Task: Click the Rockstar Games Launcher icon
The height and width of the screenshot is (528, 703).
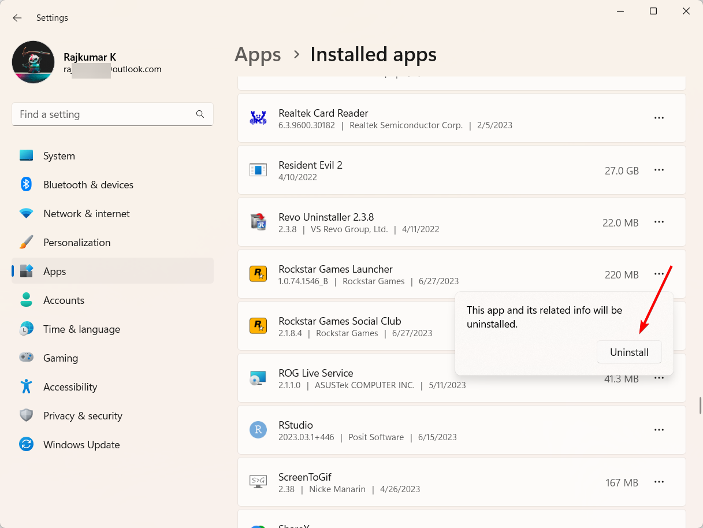Action: tap(258, 274)
